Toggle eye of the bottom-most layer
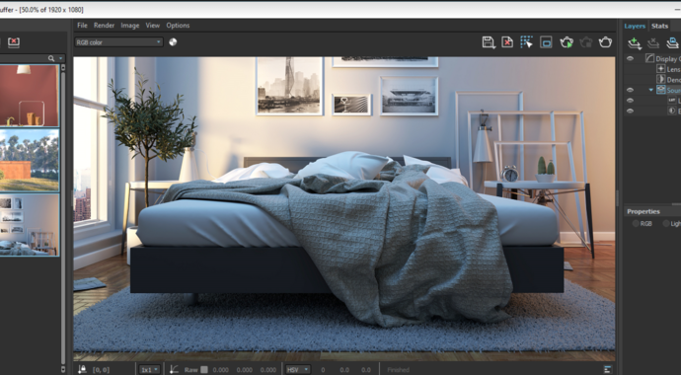Viewport: 681px width, 375px height. [631, 112]
